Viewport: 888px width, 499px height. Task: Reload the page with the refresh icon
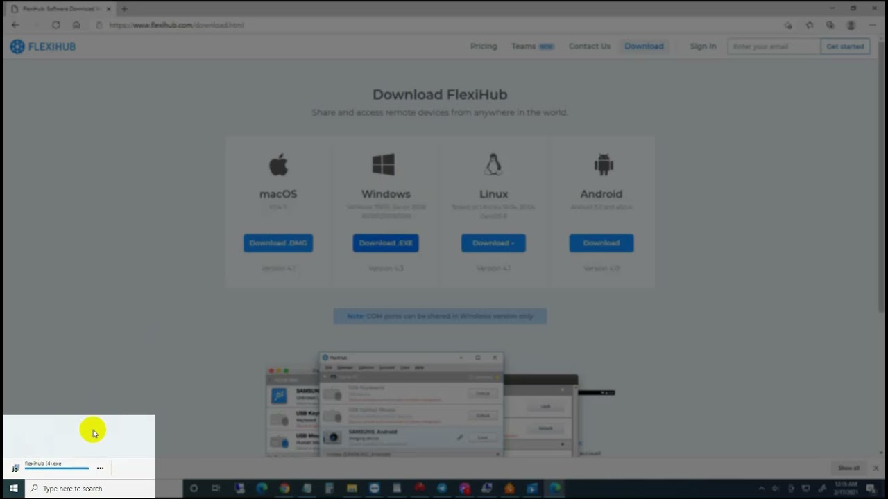(x=55, y=25)
